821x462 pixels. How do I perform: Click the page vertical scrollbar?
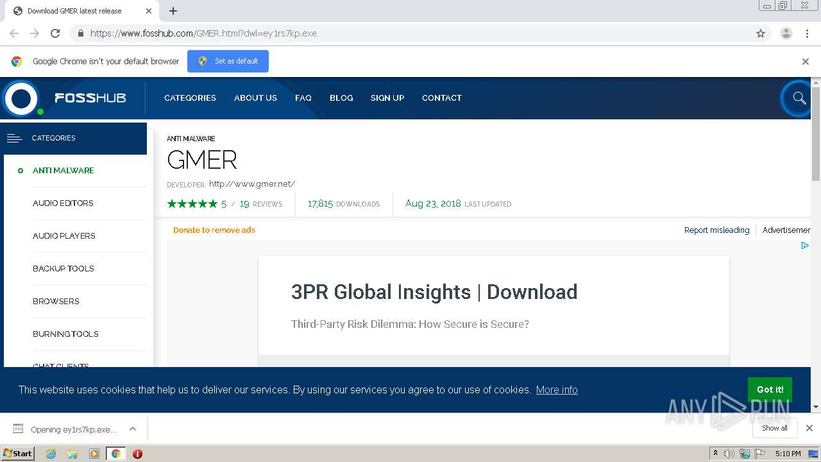point(816,133)
